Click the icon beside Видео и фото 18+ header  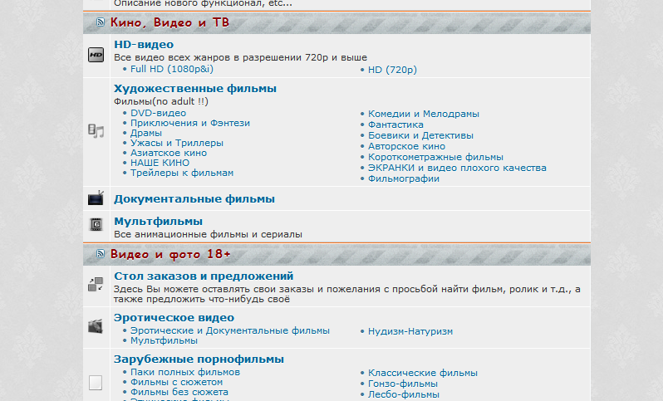point(101,254)
